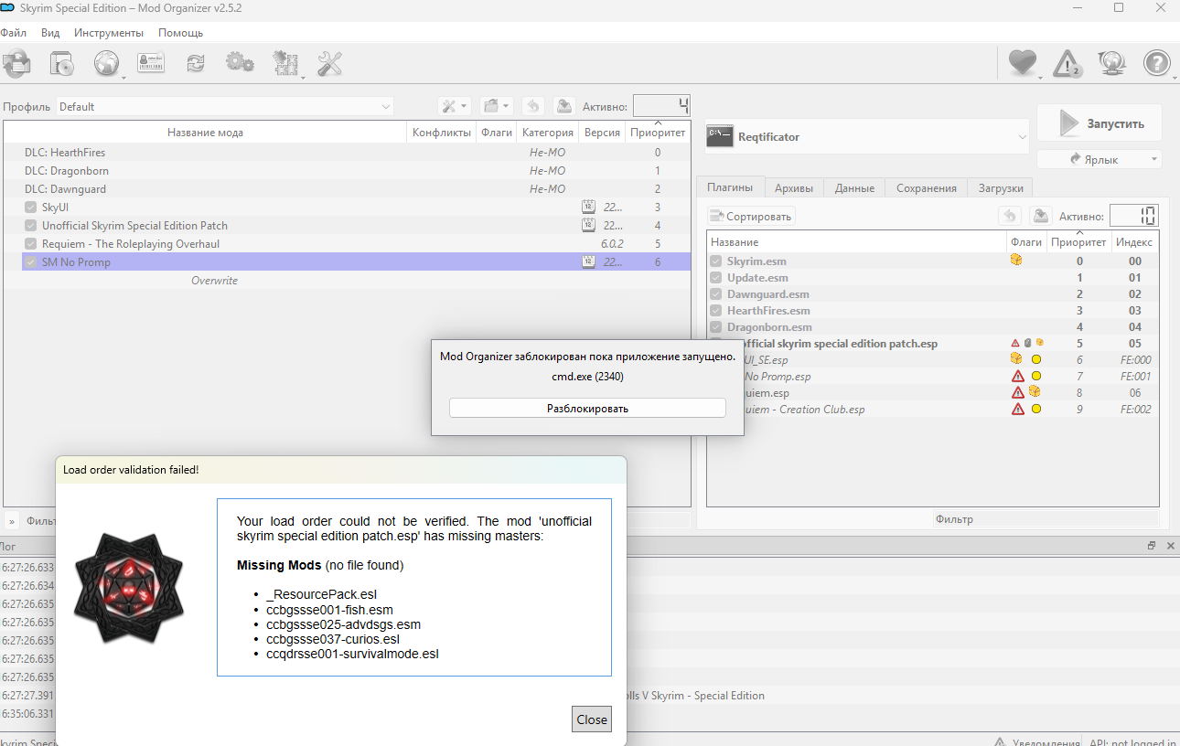This screenshot has height=746, width=1180.
Task: Toggle the SM No Promp mod checkbox
Action: [31, 262]
